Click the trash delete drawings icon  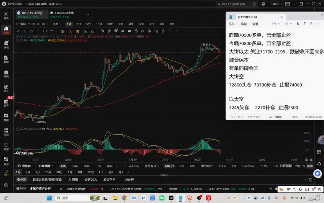click(163, 31)
